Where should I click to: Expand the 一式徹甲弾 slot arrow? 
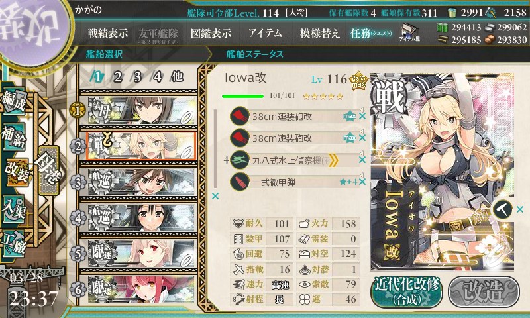point(361,175)
